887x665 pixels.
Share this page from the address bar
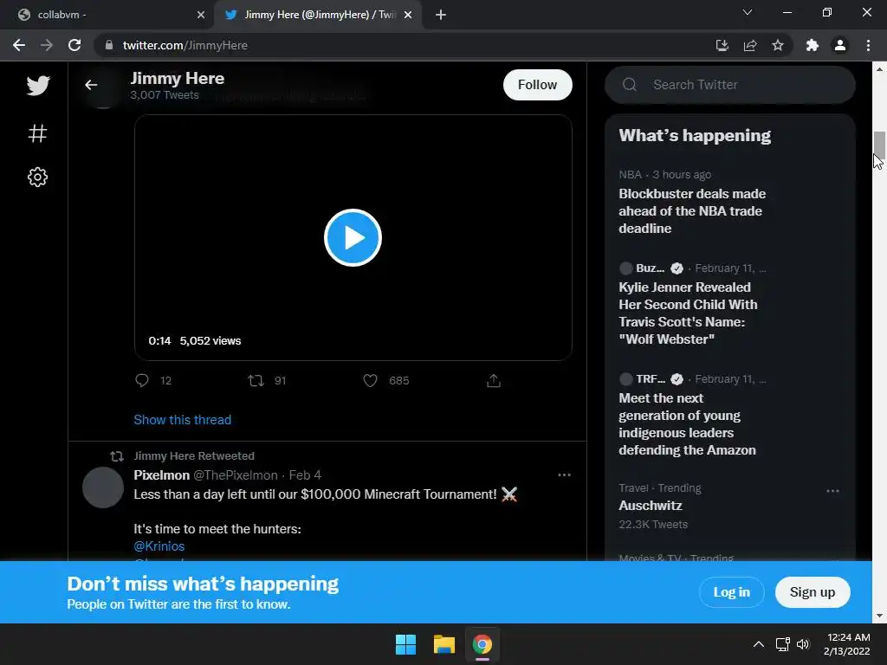pos(750,45)
